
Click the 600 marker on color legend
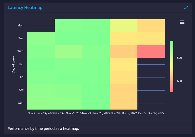[179, 81]
